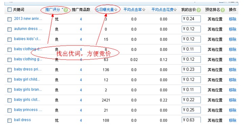This screenshot has height=127, width=244.
Task: Check the babies kids' cl... row checkbox
Action: [9, 40]
